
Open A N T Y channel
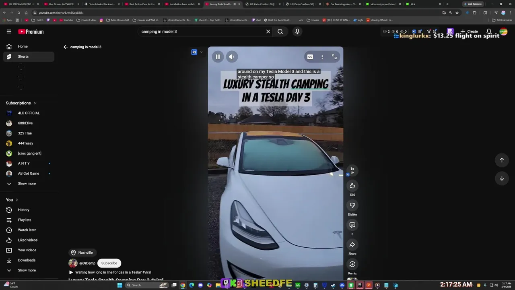click(x=29, y=164)
